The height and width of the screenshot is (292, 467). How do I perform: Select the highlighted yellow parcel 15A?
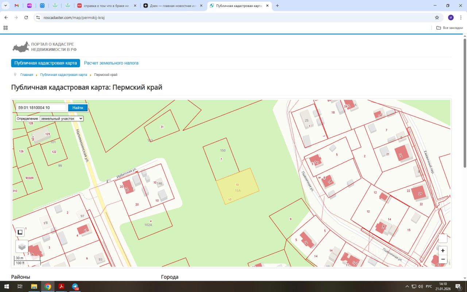coord(238,186)
